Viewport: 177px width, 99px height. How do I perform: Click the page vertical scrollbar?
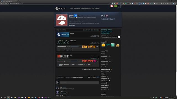coord(176,38)
